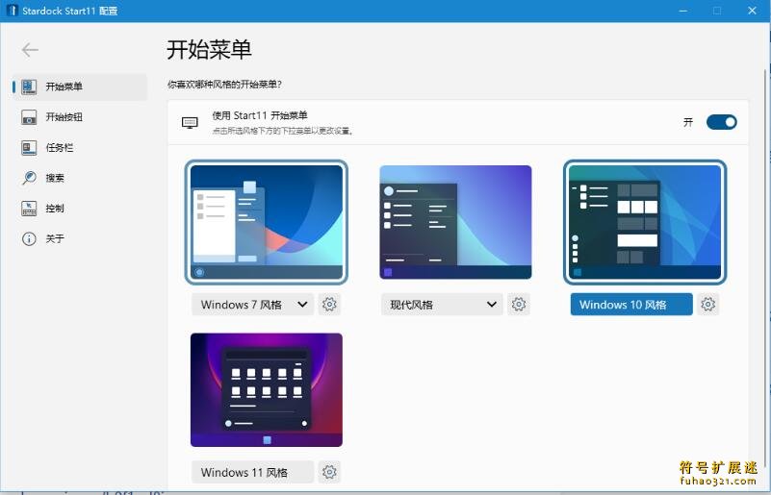This screenshot has width=771, height=495.
Task: Click the 关于 info icon
Action: point(29,238)
